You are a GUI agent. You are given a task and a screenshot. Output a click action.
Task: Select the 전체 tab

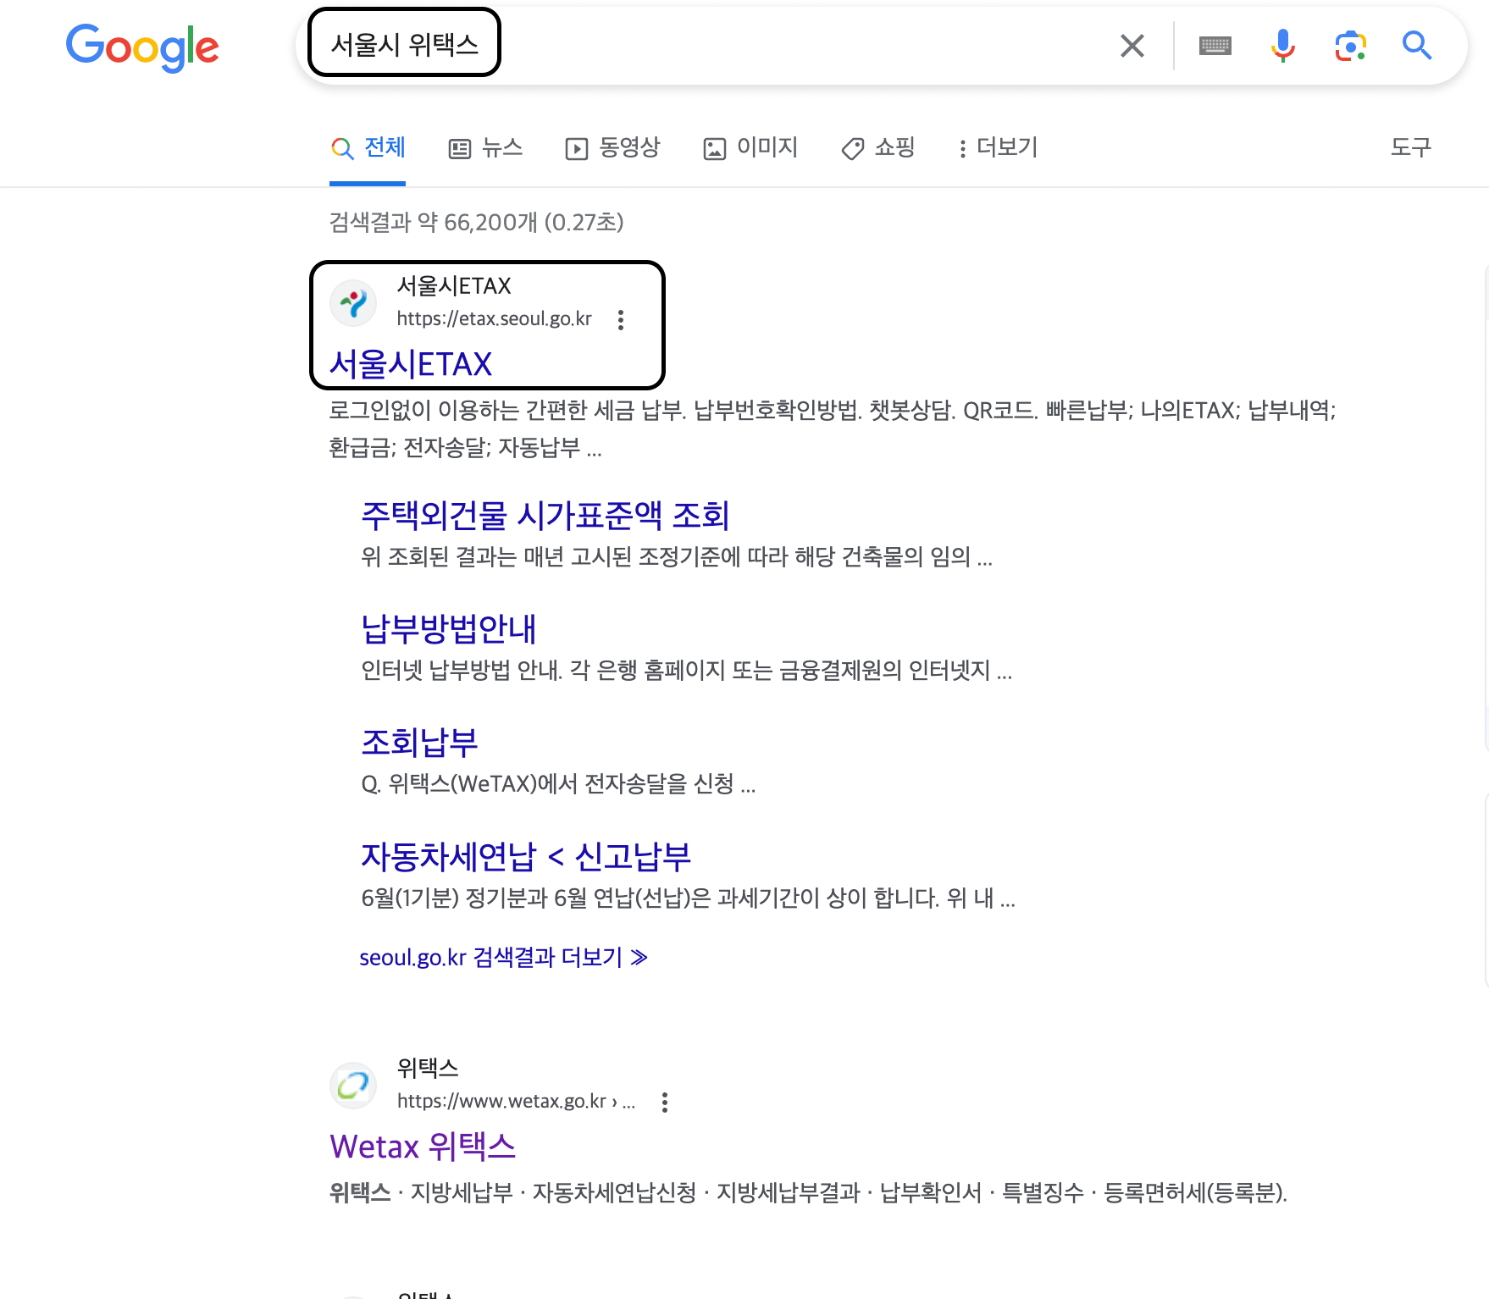click(x=368, y=148)
